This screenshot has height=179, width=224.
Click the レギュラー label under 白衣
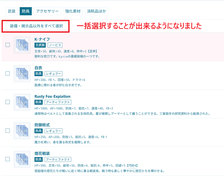coord(54,74)
